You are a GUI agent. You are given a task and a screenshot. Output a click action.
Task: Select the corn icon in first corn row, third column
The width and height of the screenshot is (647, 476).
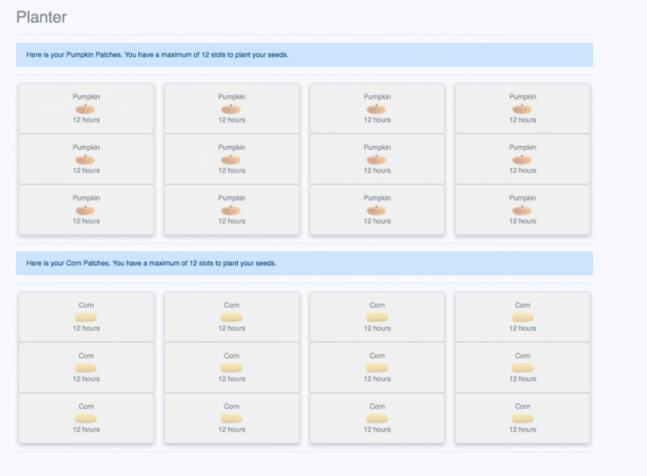pyautogui.click(x=377, y=317)
